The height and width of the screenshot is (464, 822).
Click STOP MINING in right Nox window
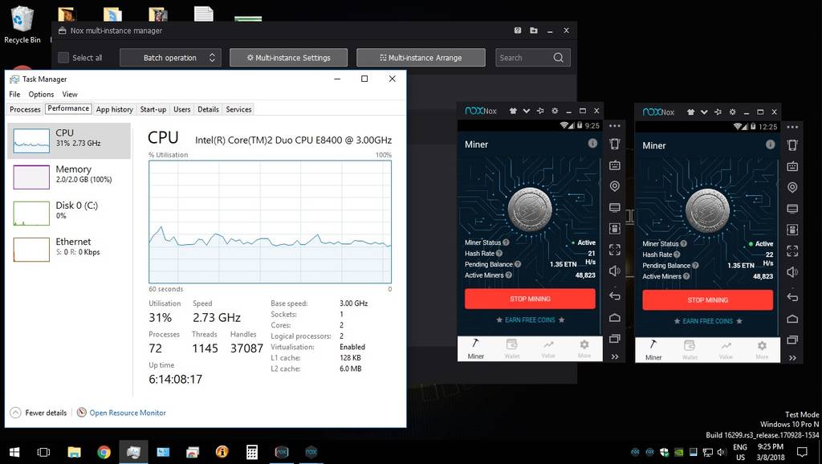tap(708, 300)
